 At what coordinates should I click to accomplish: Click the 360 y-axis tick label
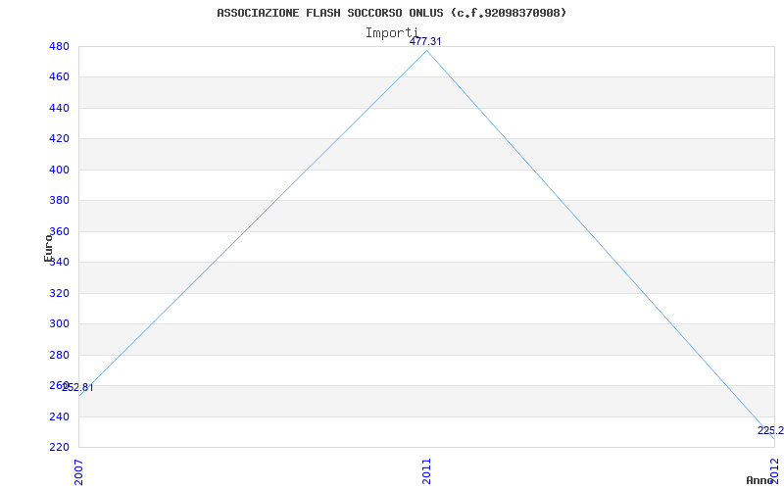pos(59,231)
